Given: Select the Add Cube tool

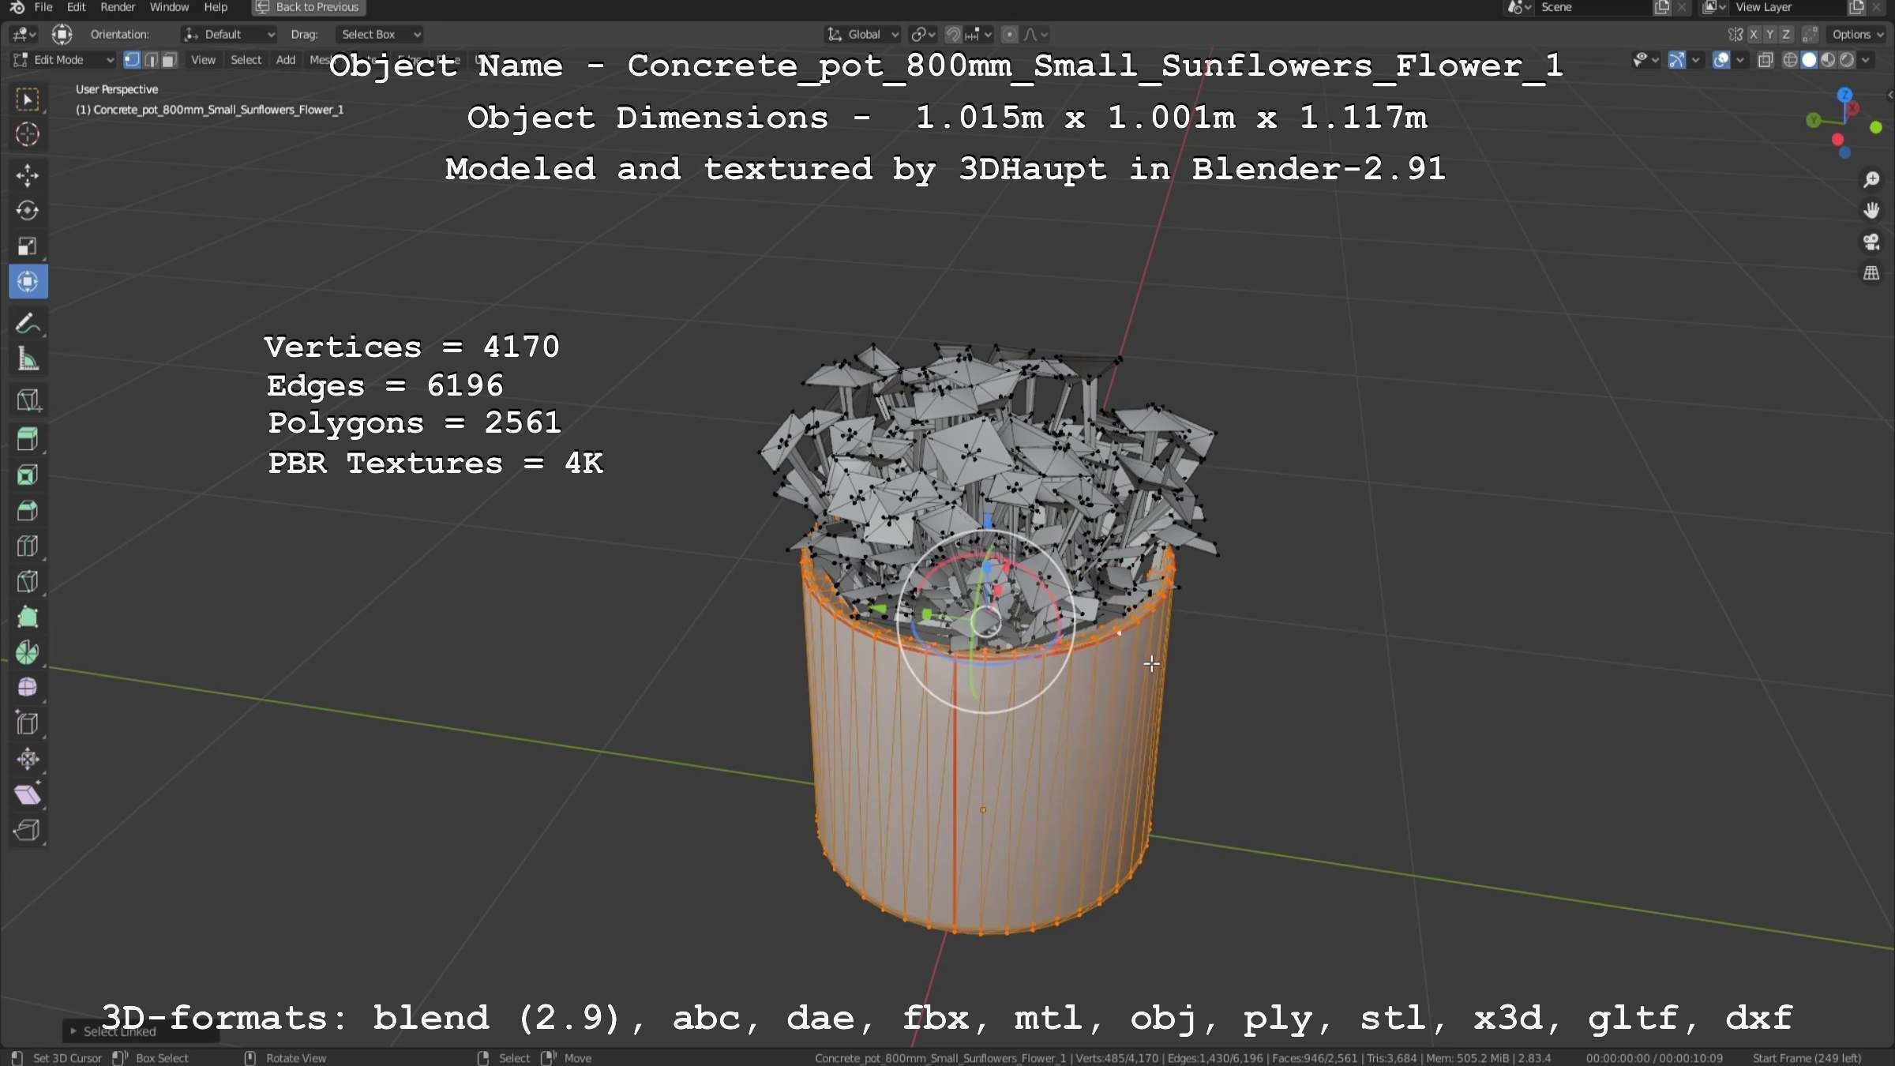Looking at the screenshot, I should (x=28, y=400).
